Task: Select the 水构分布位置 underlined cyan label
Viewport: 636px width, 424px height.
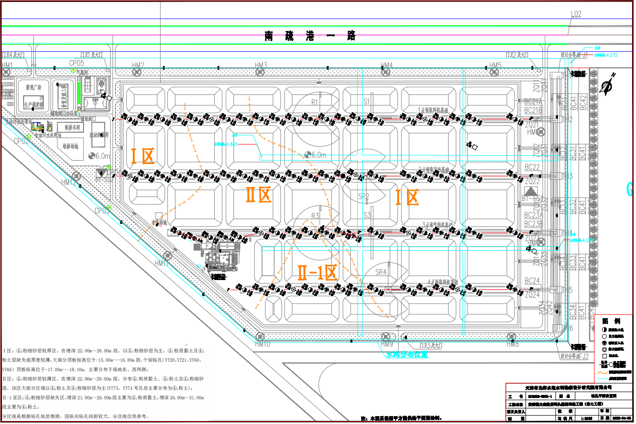Action: click(406, 354)
